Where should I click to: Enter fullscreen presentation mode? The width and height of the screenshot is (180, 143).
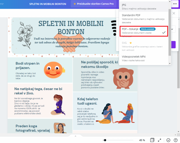[x=159, y=140]
